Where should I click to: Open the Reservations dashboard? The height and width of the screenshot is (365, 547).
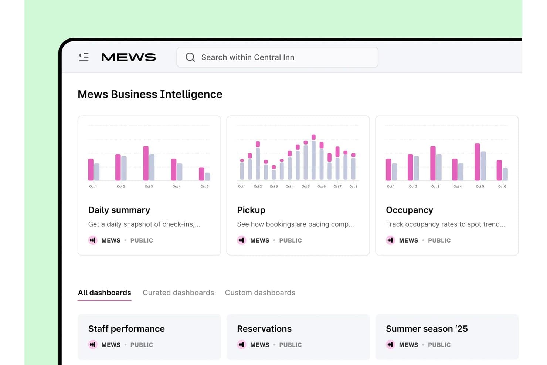298,337
